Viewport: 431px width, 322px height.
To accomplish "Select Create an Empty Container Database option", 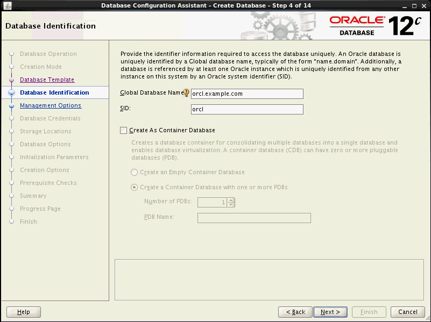I will click(134, 173).
